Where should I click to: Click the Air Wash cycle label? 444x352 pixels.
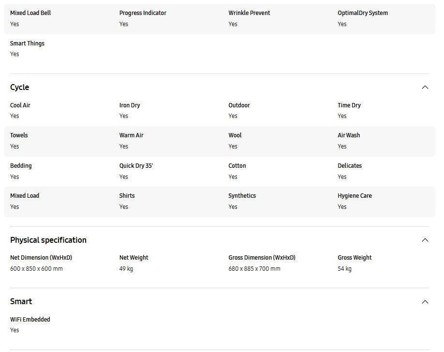click(349, 135)
